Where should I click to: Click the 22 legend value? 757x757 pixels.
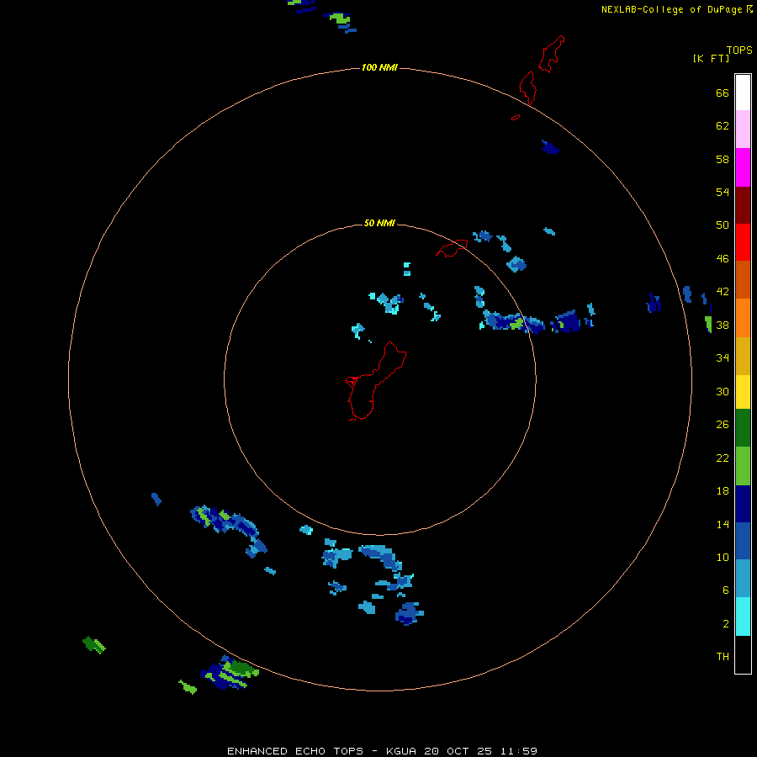click(x=723, y=458)
